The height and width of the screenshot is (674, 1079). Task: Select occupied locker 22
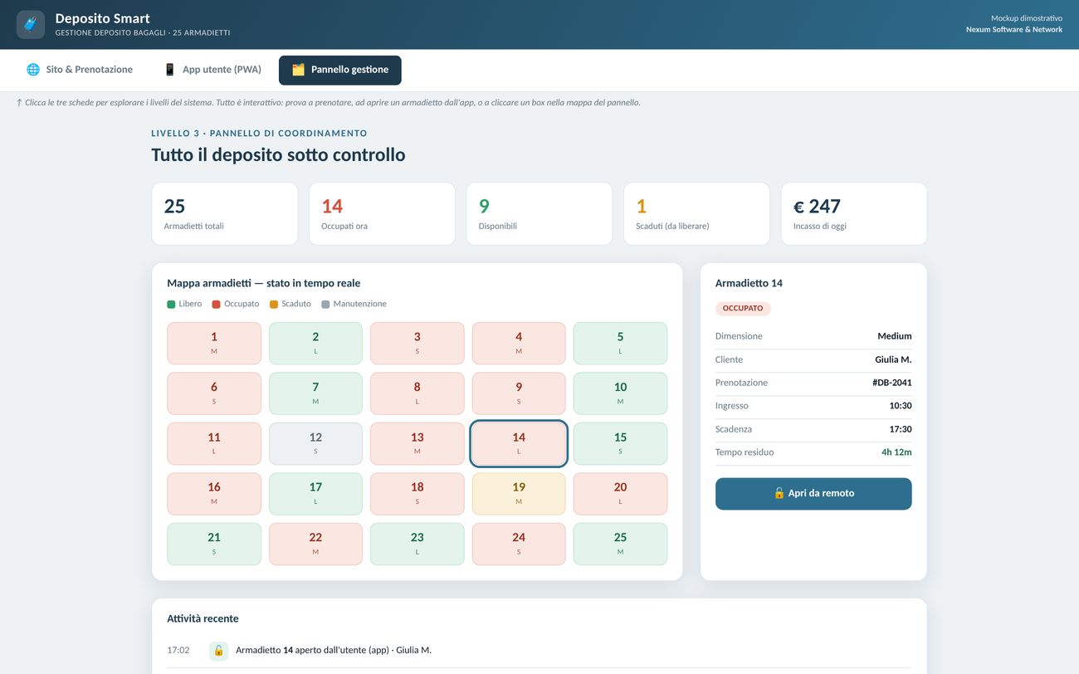click(315, 544)
